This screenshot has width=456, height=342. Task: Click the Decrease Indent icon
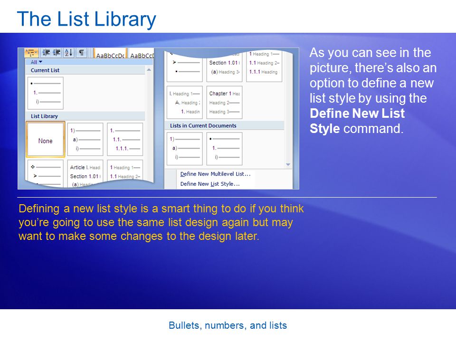[46, 53]
